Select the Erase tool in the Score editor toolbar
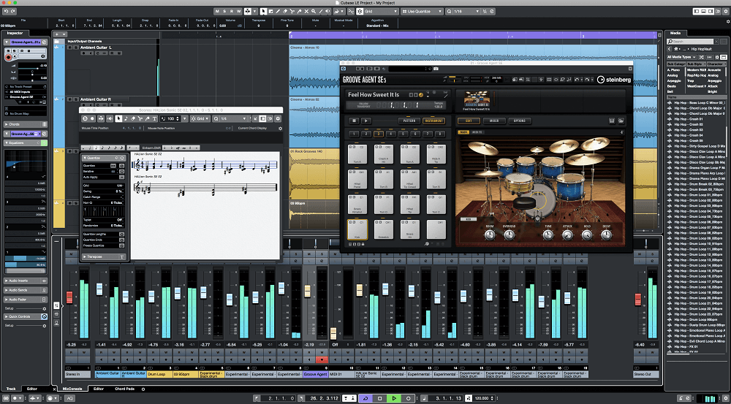The image size is (731, 404). tap(133, 118)
